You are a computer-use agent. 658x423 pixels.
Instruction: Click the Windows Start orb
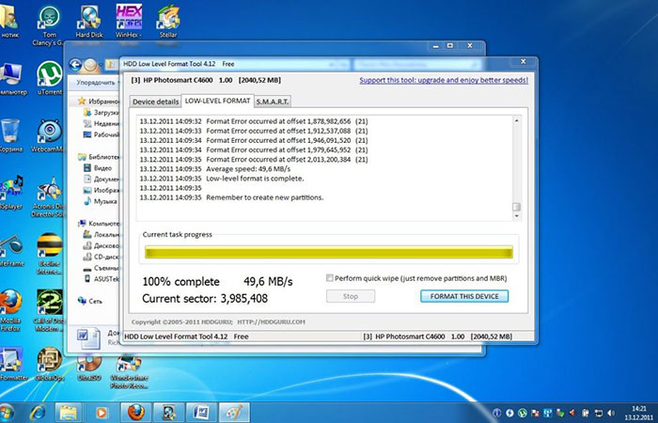click(7, 413)
